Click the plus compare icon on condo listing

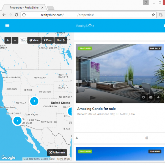pyautogui.click(x=158, y=97)
